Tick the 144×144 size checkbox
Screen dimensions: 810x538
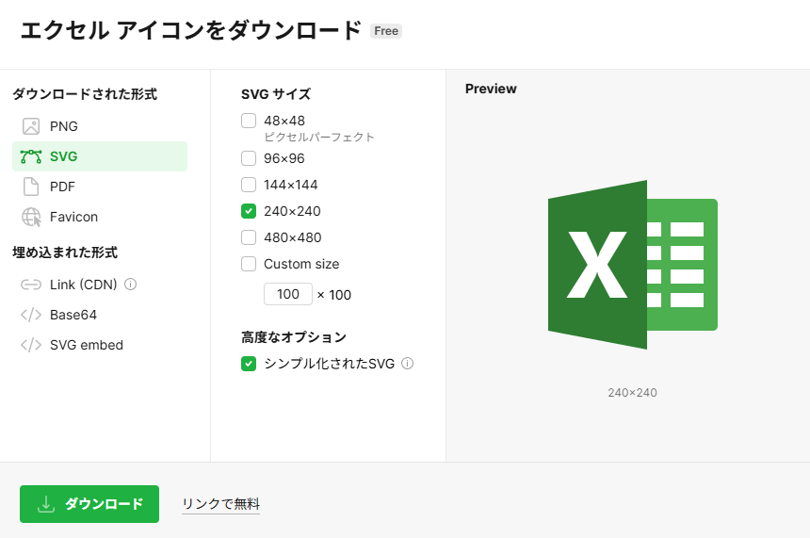coord(249,185)
